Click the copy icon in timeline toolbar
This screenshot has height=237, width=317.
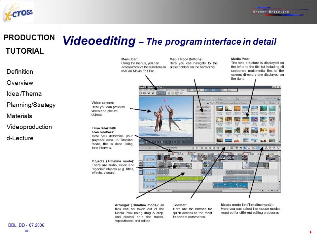[210, 148]
